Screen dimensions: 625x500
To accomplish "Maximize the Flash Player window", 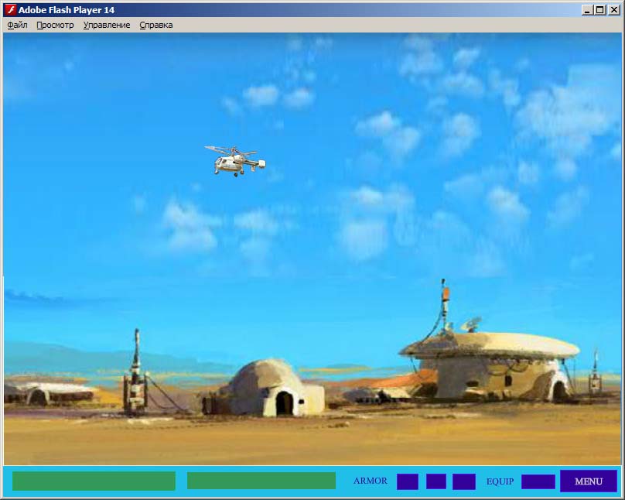I will point(600,9).
